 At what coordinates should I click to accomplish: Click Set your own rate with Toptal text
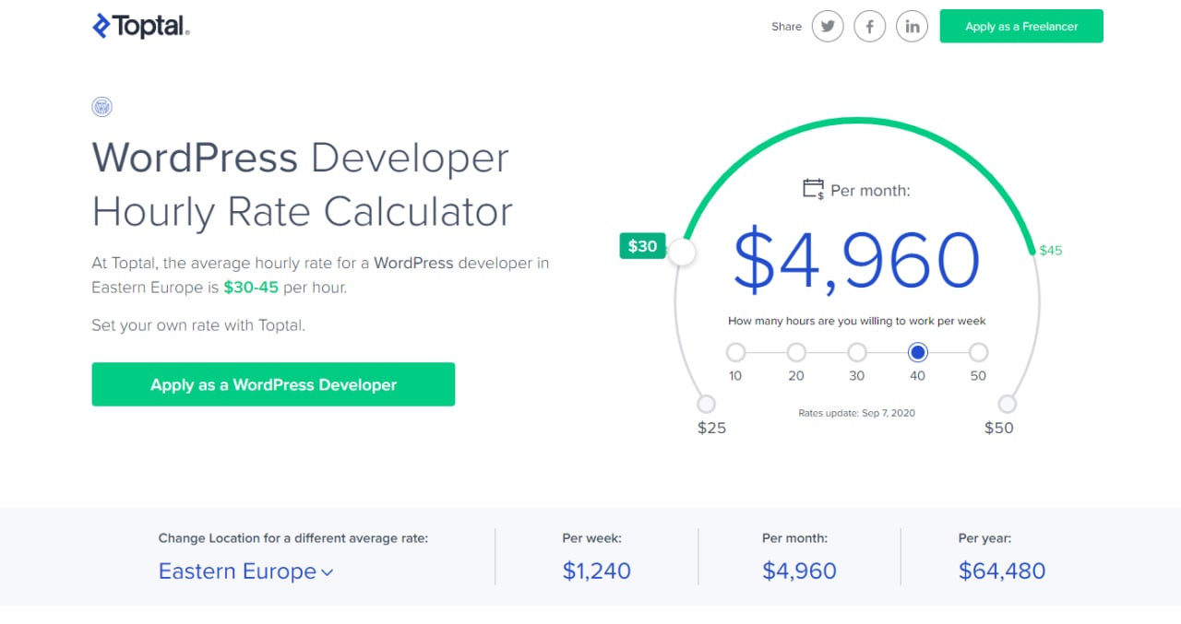pos(198,324)
